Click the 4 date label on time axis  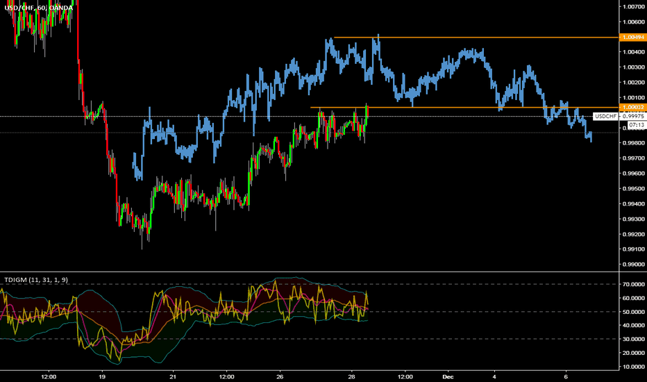point(494,376)
